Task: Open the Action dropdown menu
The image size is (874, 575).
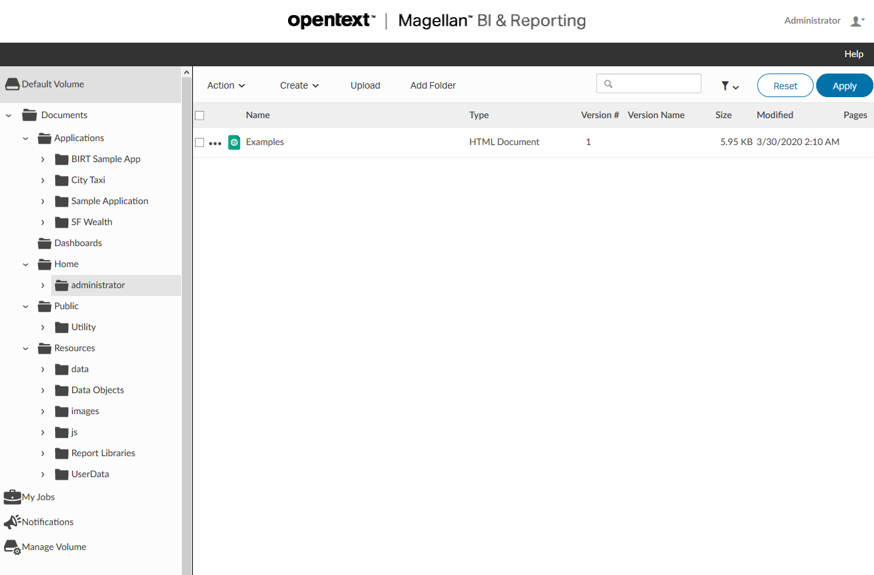Action: [x=226, y=85]
